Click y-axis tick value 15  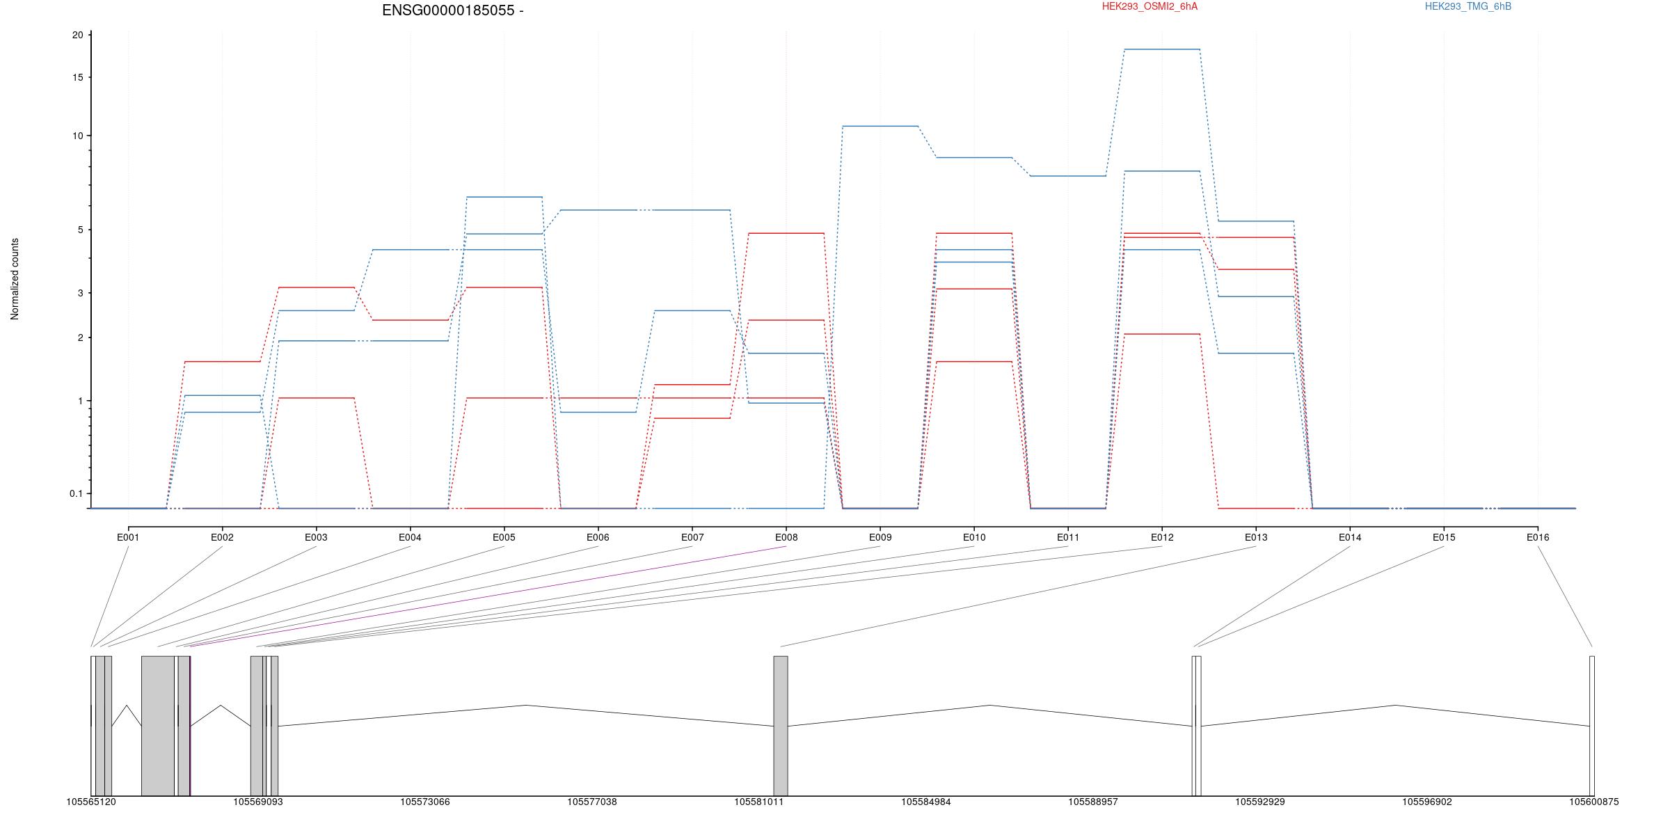78,77
